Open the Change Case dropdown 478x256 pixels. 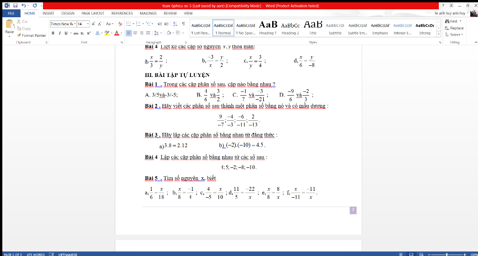coord(109,24)
